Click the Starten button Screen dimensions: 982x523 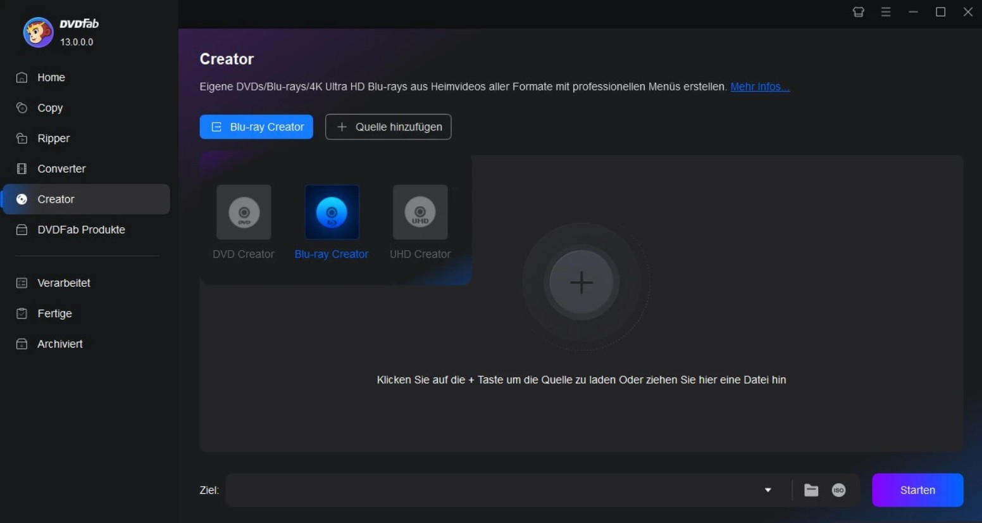tap(917, 490)
